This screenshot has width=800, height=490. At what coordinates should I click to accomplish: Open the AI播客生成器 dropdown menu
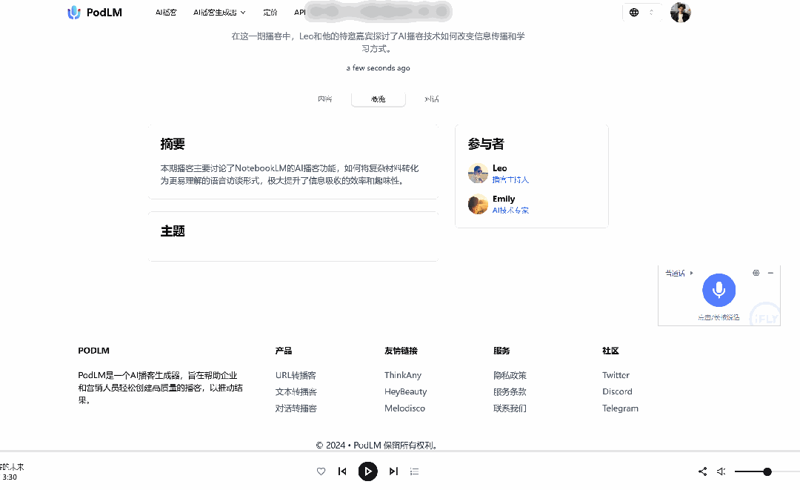[219, 12]
